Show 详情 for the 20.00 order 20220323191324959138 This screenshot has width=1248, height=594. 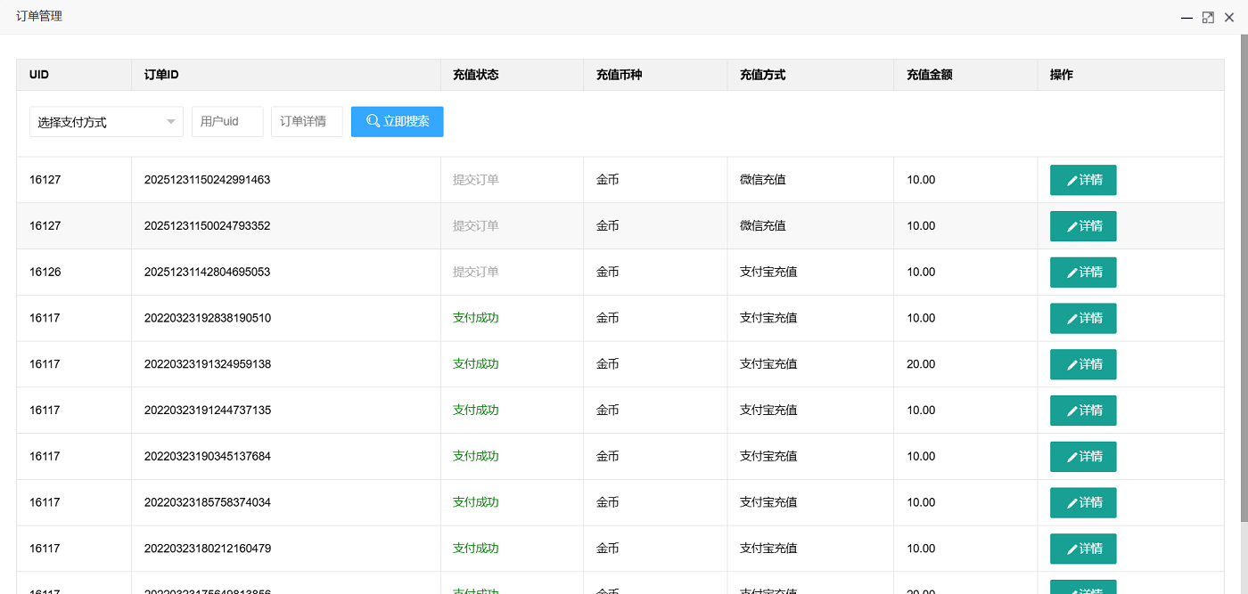click(1083, 364)
